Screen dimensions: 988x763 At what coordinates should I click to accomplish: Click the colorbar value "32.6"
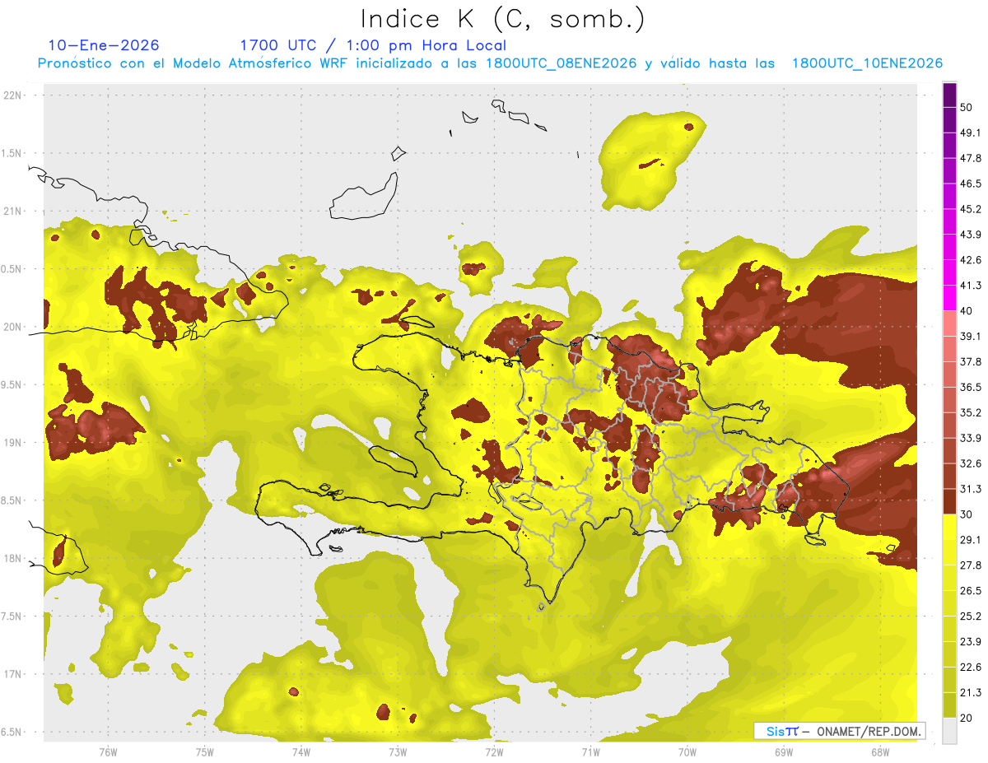971,463
